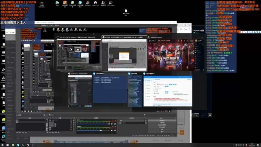Open 微信 desktop shortcut
261x147 pixels.
tap(57, 3)
